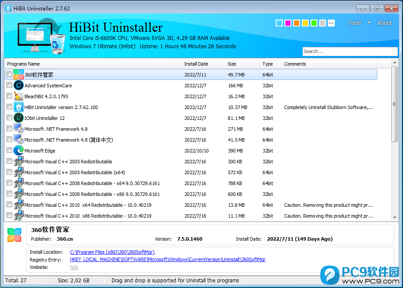403x288 pixels.
Task: Click the 360软件管家 program icon in list
Action: pos(19,75)
